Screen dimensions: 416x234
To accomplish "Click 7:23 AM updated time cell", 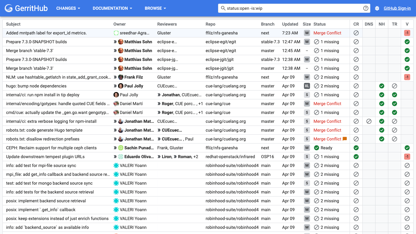I will (290, 33).
